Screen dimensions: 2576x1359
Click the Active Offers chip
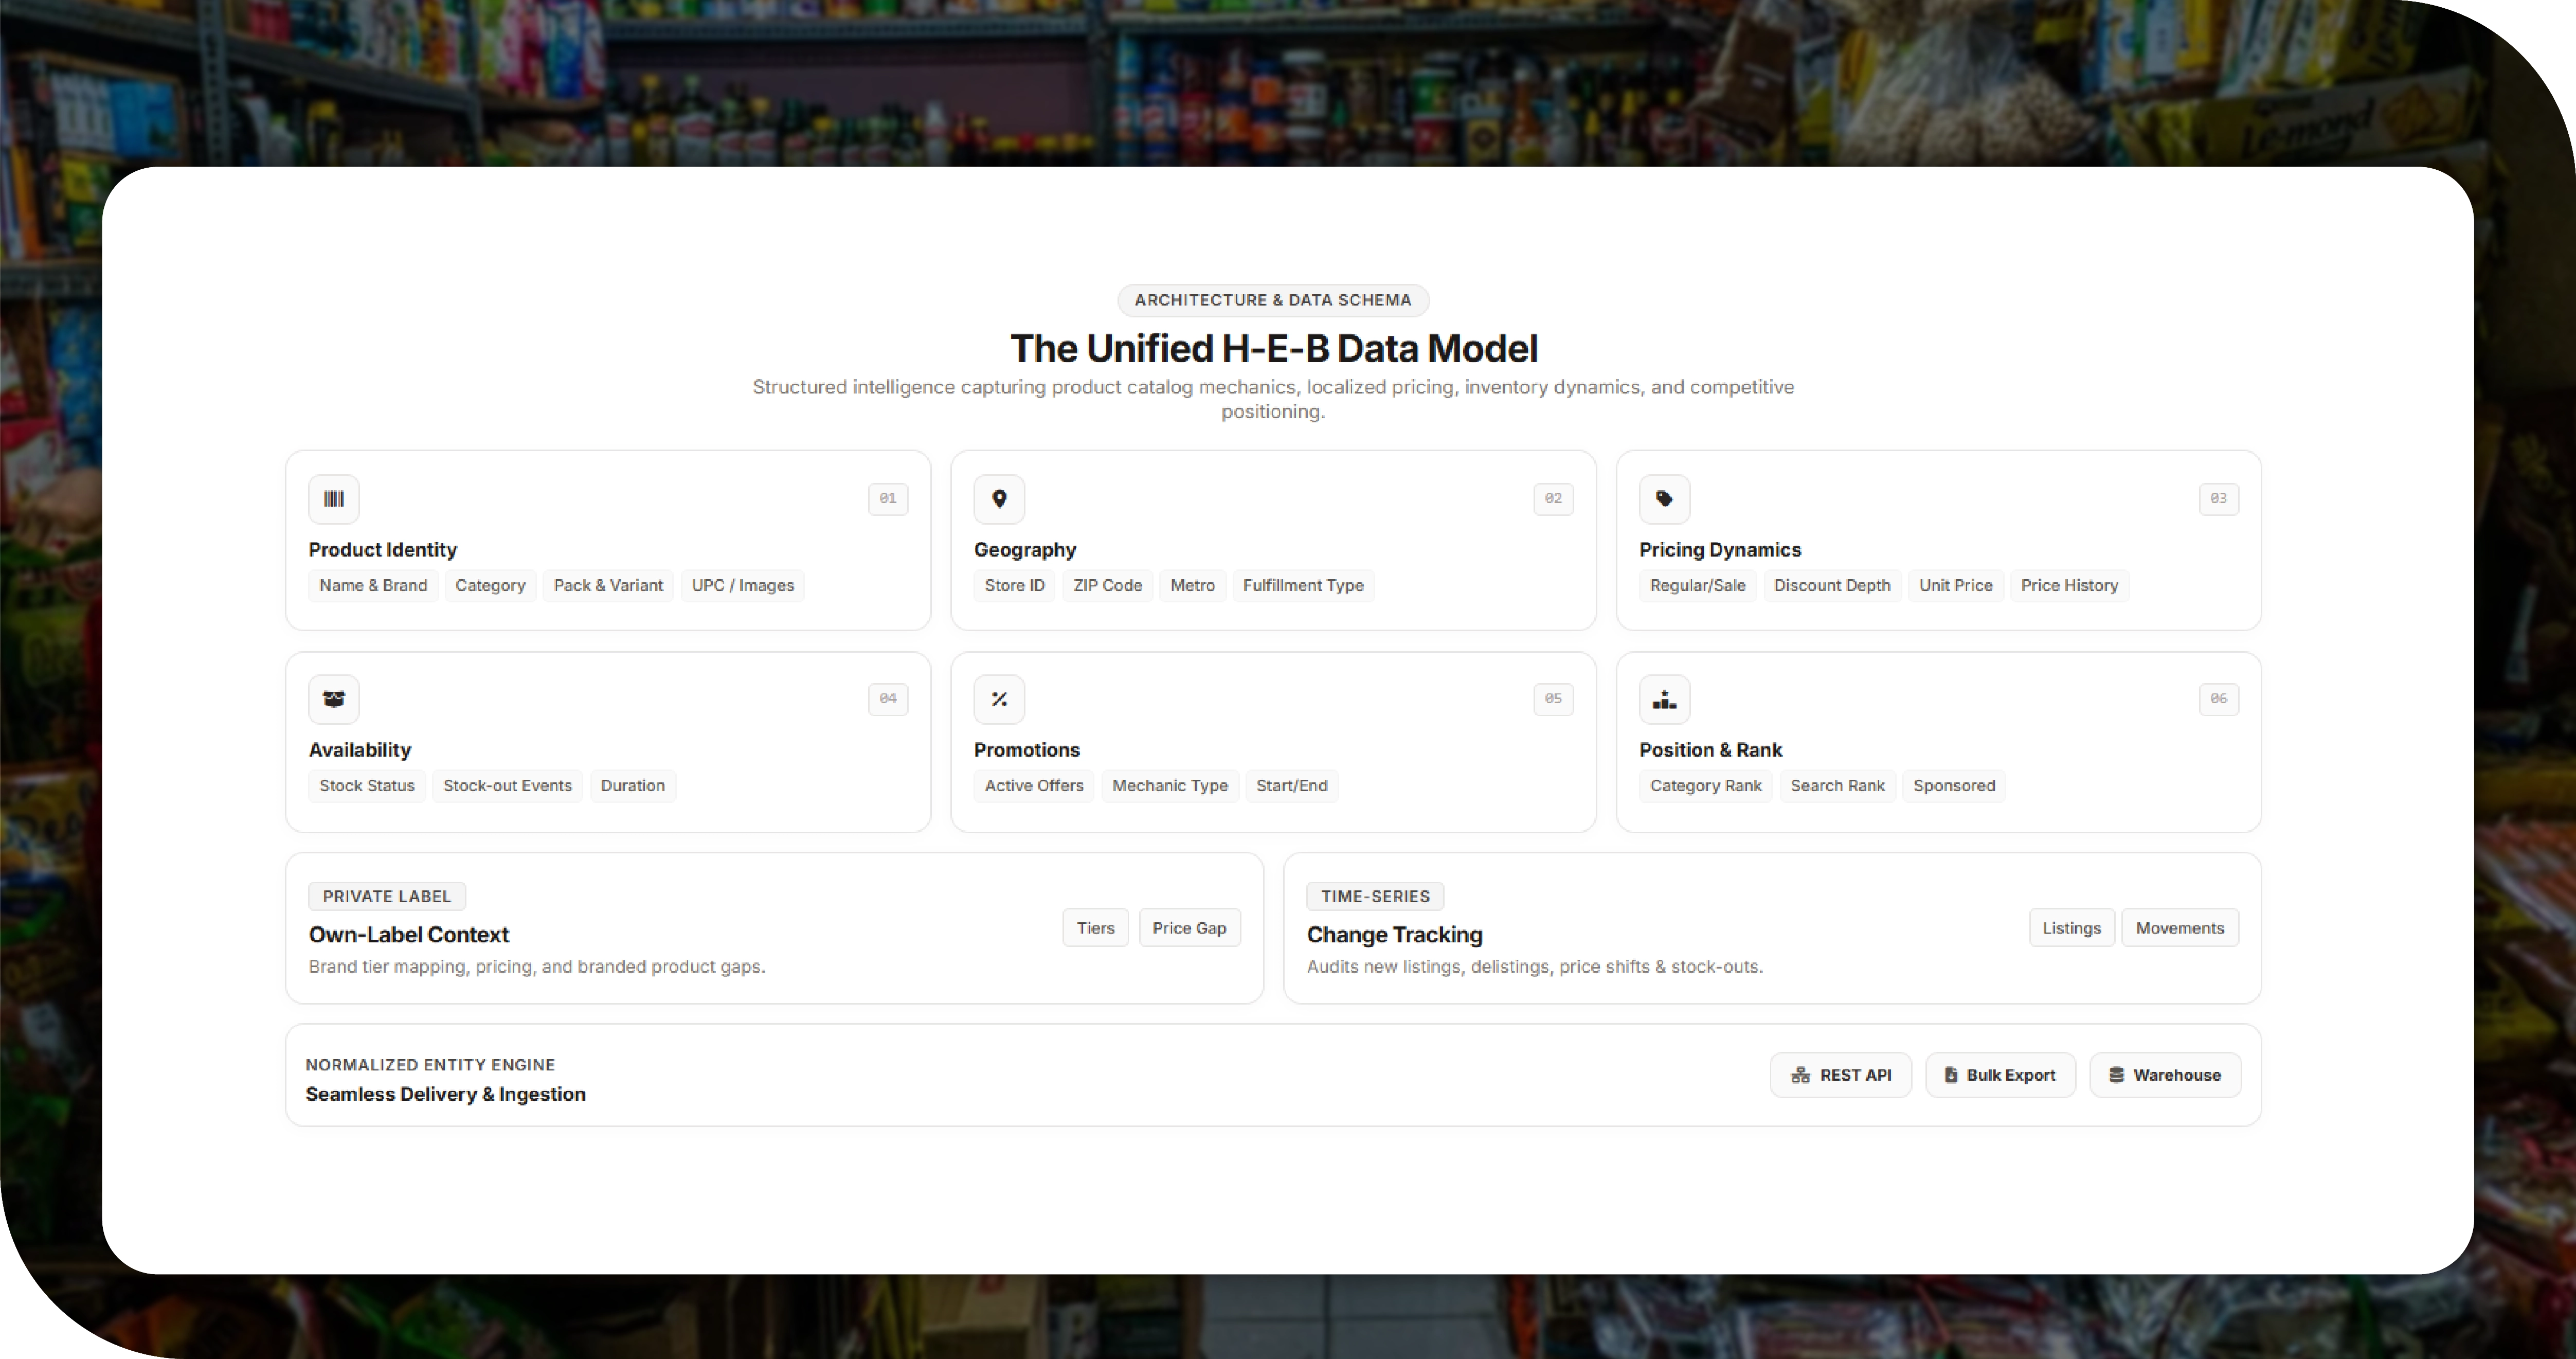pyautogui.click(x=1034, y=786)
